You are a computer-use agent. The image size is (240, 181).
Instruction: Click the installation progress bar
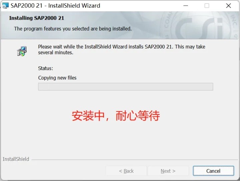[126, 87]
